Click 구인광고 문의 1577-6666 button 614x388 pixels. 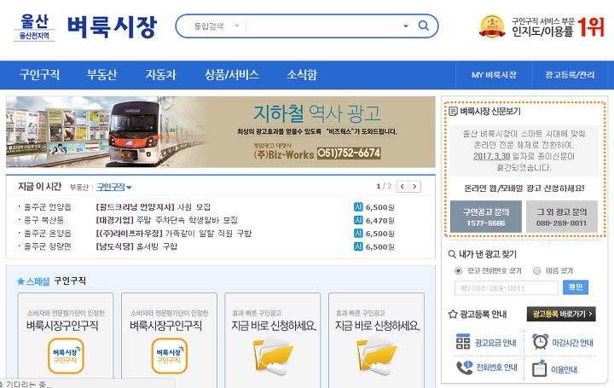(485, 217)
